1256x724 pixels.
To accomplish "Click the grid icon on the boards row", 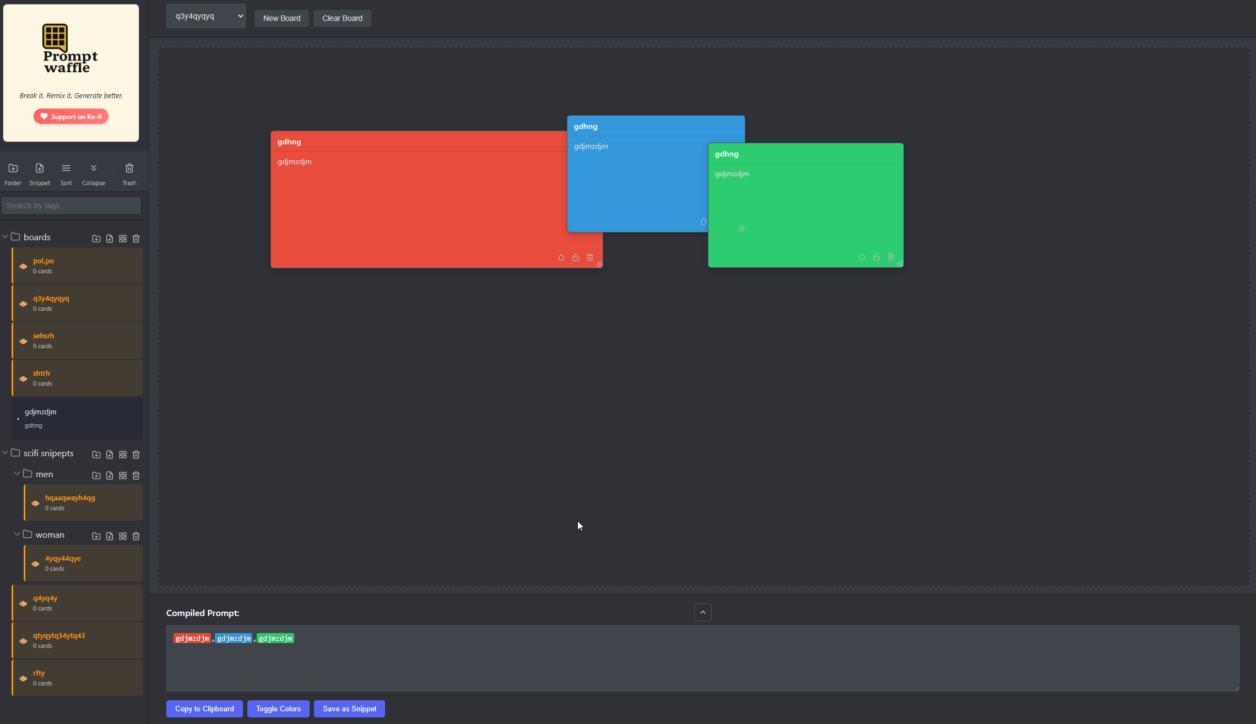I will pyautogui.click(x=123, y=239).
